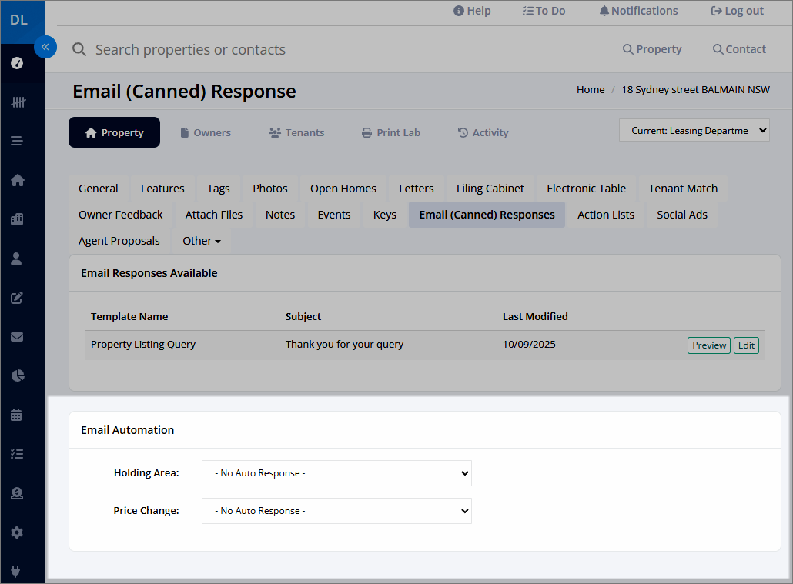This screenshot has height=584, width=793.
Task: Open the Features sub-tab
Action: 163,189
